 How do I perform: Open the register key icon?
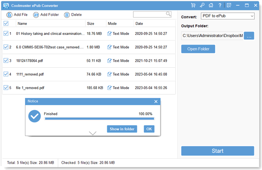202,6
